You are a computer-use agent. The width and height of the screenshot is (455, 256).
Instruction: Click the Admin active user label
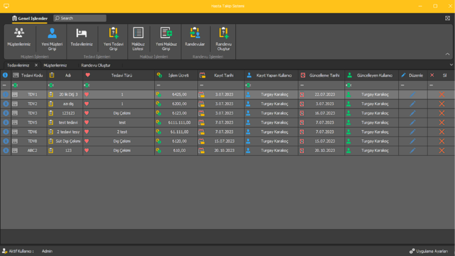47,251
